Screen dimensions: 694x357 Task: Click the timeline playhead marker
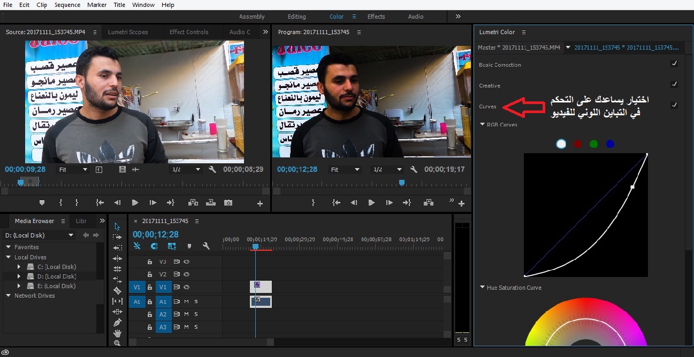tap(256, 246)
